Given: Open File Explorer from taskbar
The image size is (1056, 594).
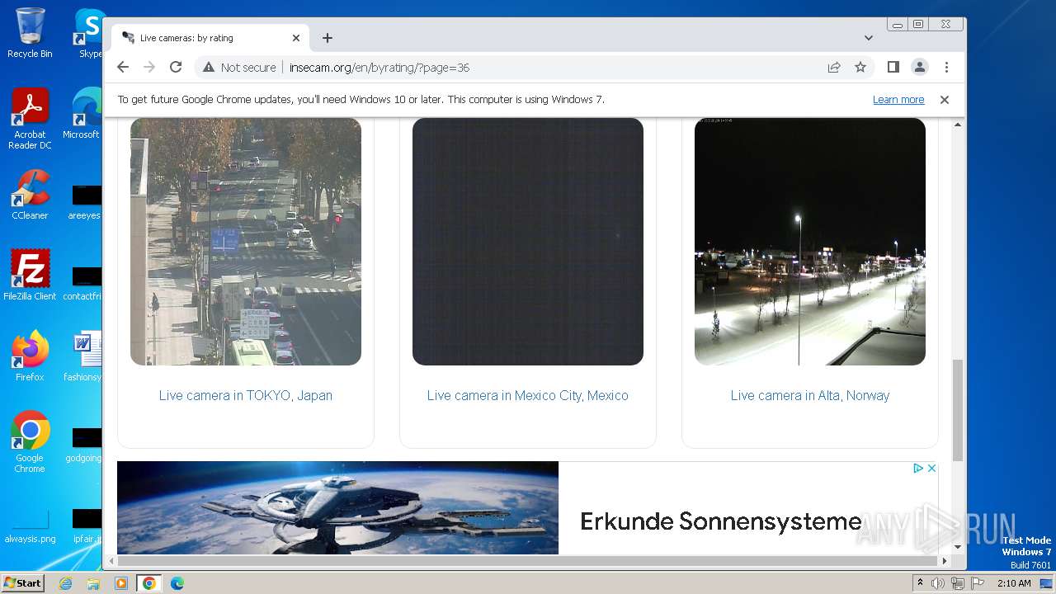Looking at the screenshot, I should coord(93,583).
